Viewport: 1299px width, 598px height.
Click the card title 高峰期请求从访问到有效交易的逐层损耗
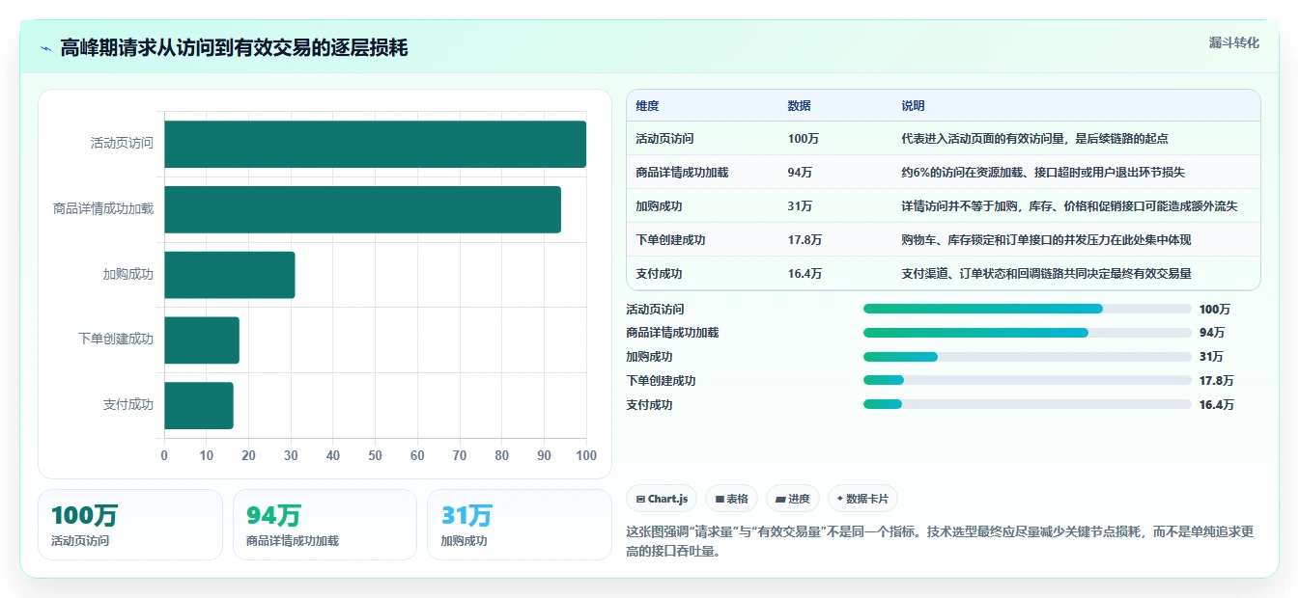coord(234,48)
